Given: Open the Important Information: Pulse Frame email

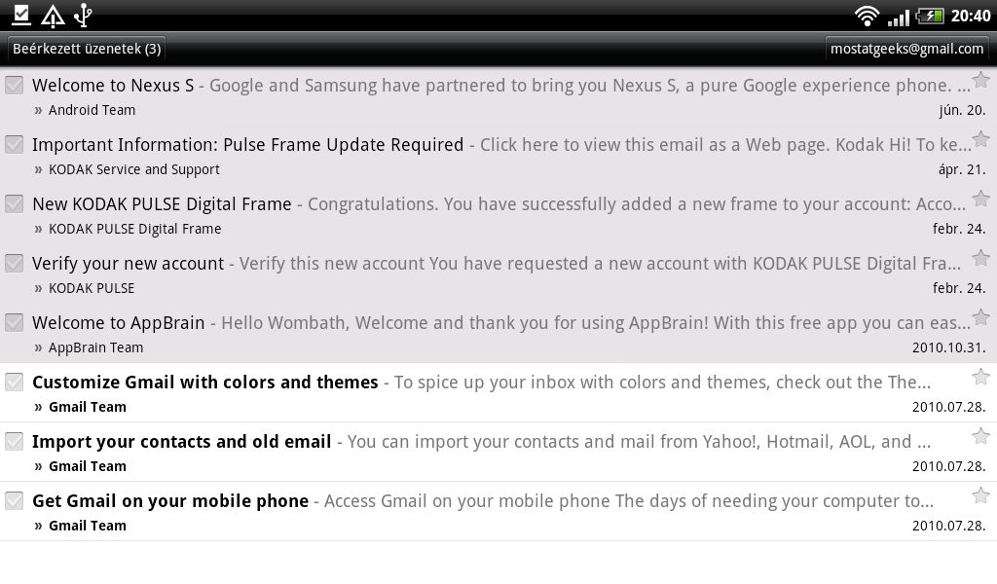Looking at the screenshot, I should [487, 156].
